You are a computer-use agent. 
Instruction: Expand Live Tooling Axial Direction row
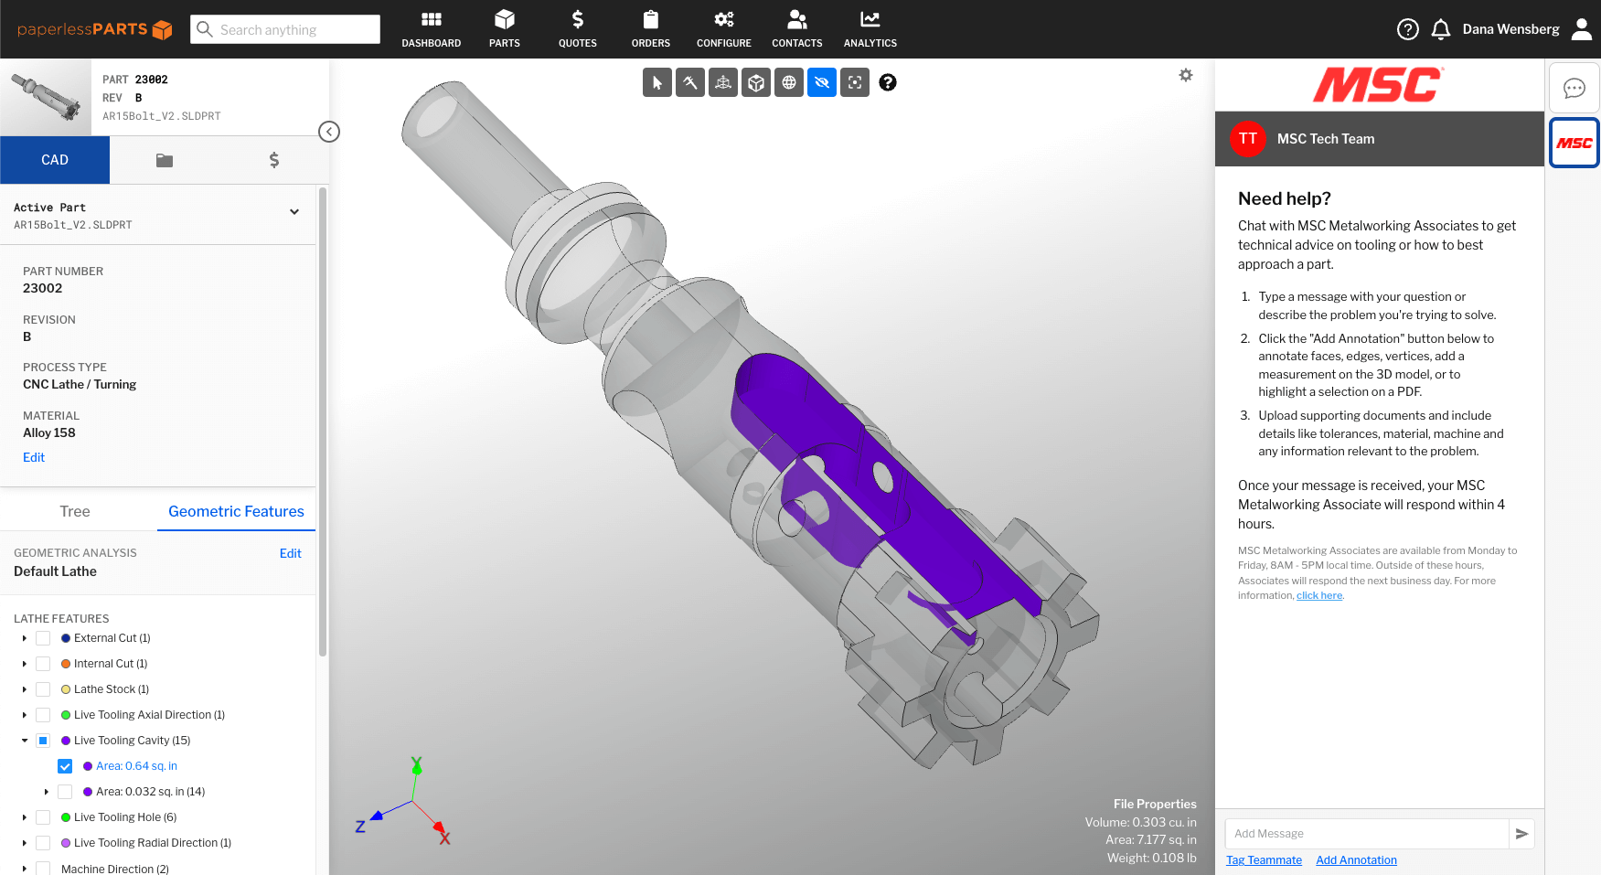(25, 715)
